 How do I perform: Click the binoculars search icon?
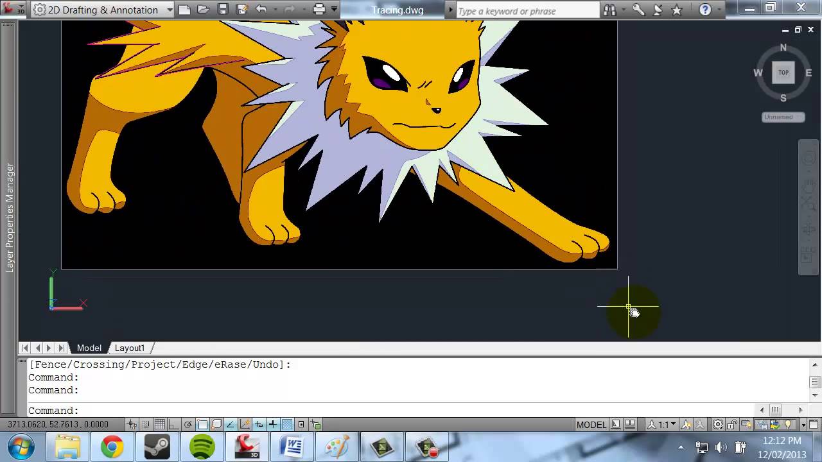(609, 10)
